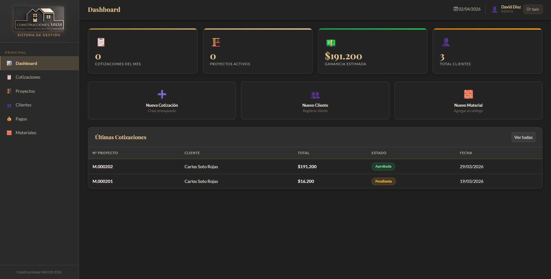Click the brick wall icon for Nuevo Material

468,94
